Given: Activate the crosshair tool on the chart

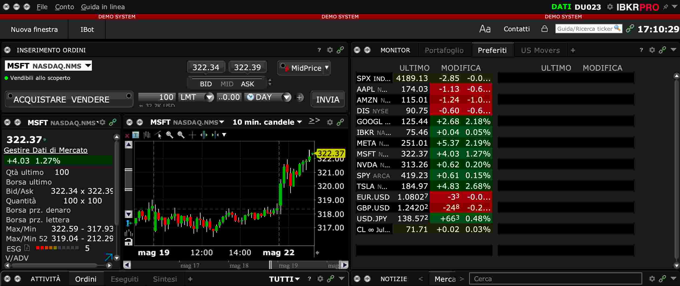Looking at the screenshot, I should click(192, 135).
